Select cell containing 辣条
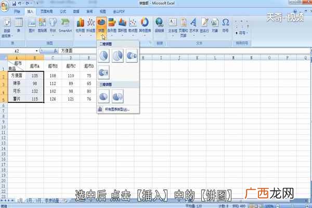 coord(17,83)
